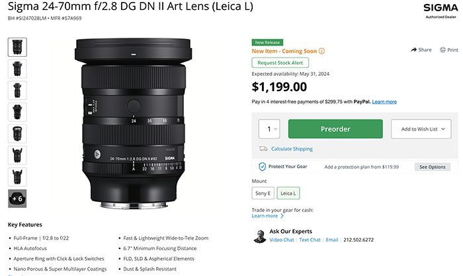Select the first lens thumbnail image
Viewport: 463px width, 276px height.
17,47
